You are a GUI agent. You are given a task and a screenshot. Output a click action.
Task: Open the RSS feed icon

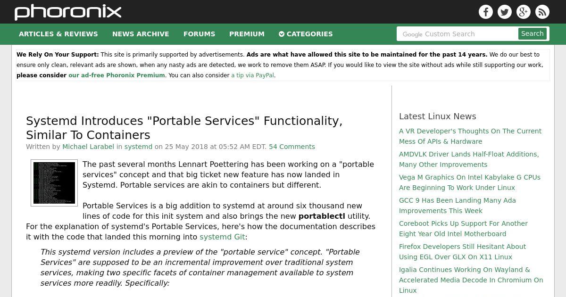pyautogui.click(x=542, y=12)
